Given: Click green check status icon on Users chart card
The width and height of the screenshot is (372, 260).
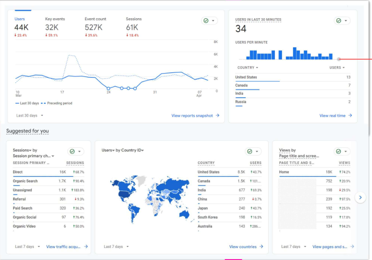Looking at the screenshot, I should pos(206,21).
